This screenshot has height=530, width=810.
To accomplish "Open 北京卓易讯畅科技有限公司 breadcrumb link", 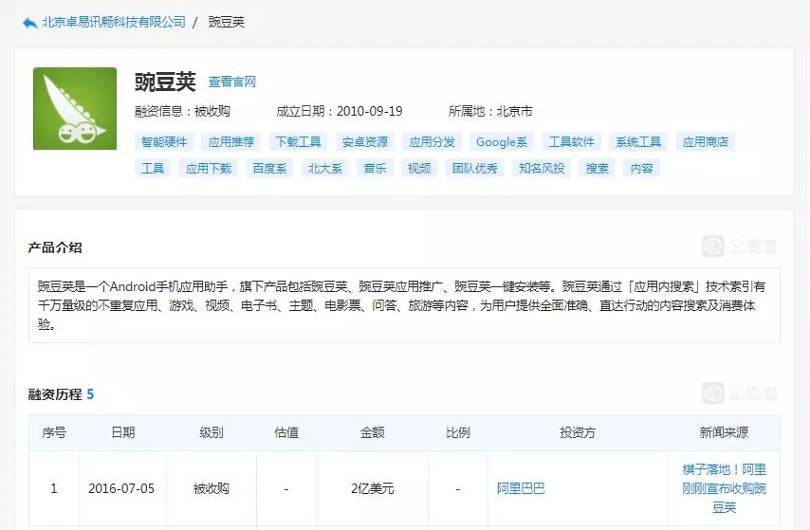I will (x=114, y=22).
